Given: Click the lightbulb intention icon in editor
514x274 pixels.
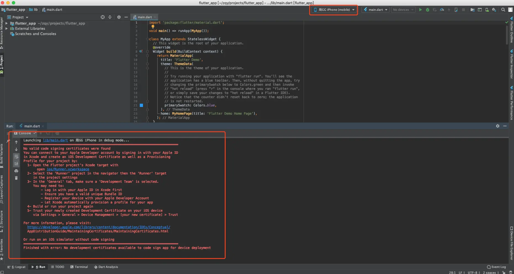Looking at the screenshot, I should click(x=153, y=27).
